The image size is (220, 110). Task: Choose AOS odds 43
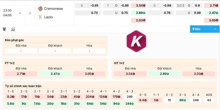[x=209, y=100]
